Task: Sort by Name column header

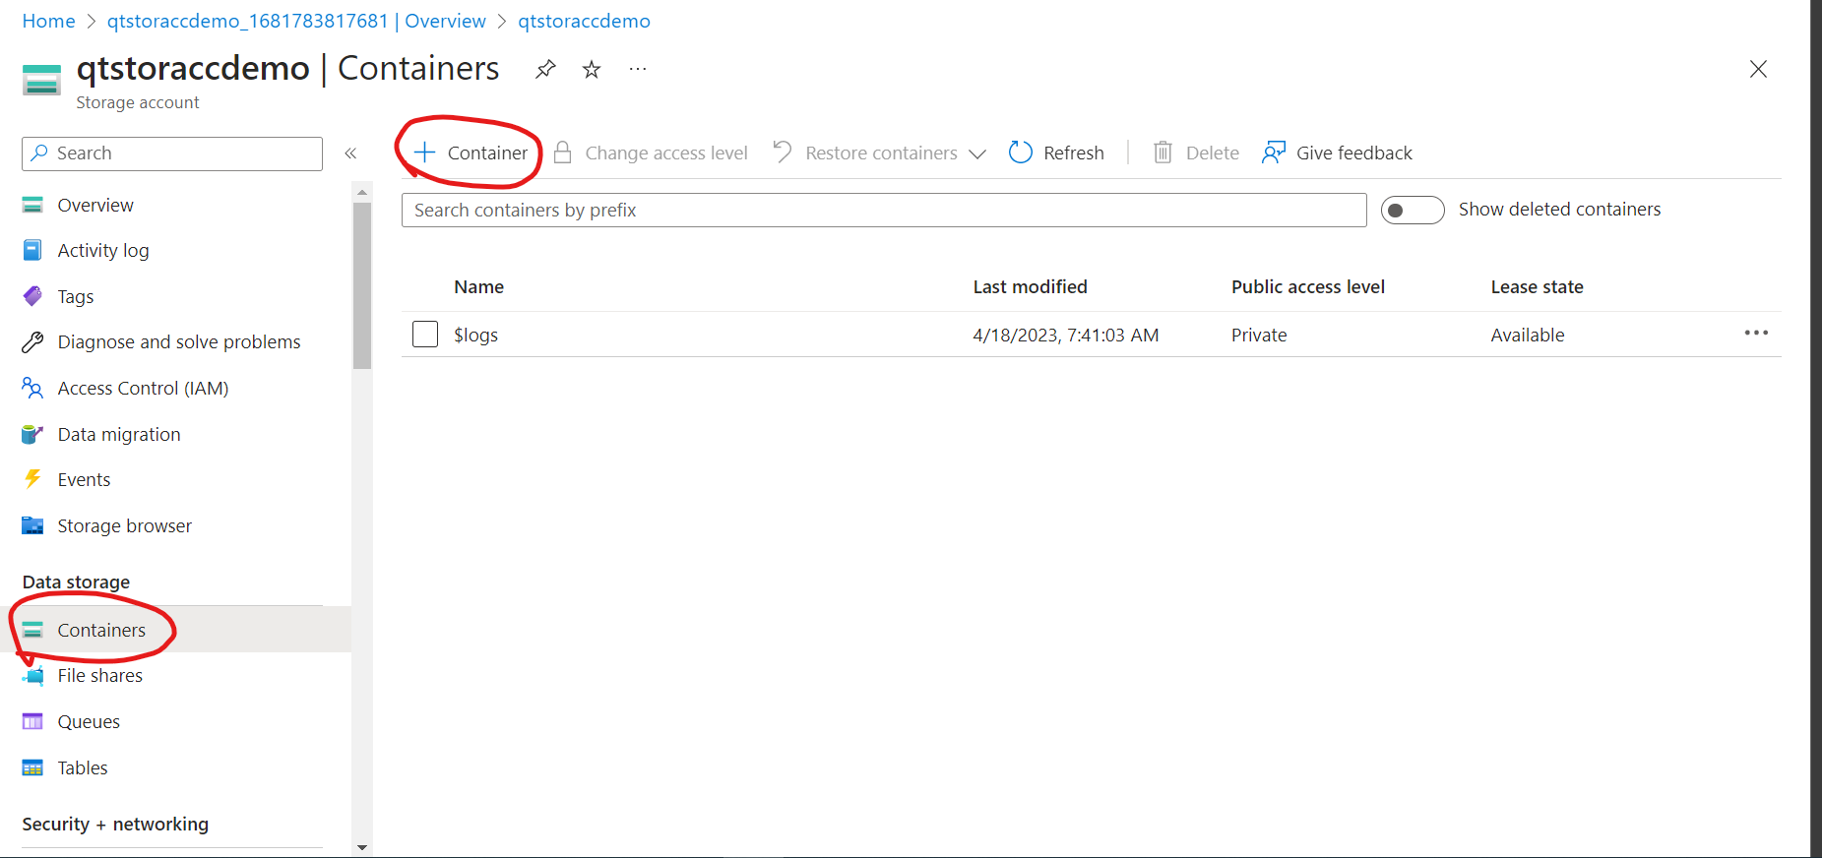Action: pyautogui.click(x=478, y=287)
